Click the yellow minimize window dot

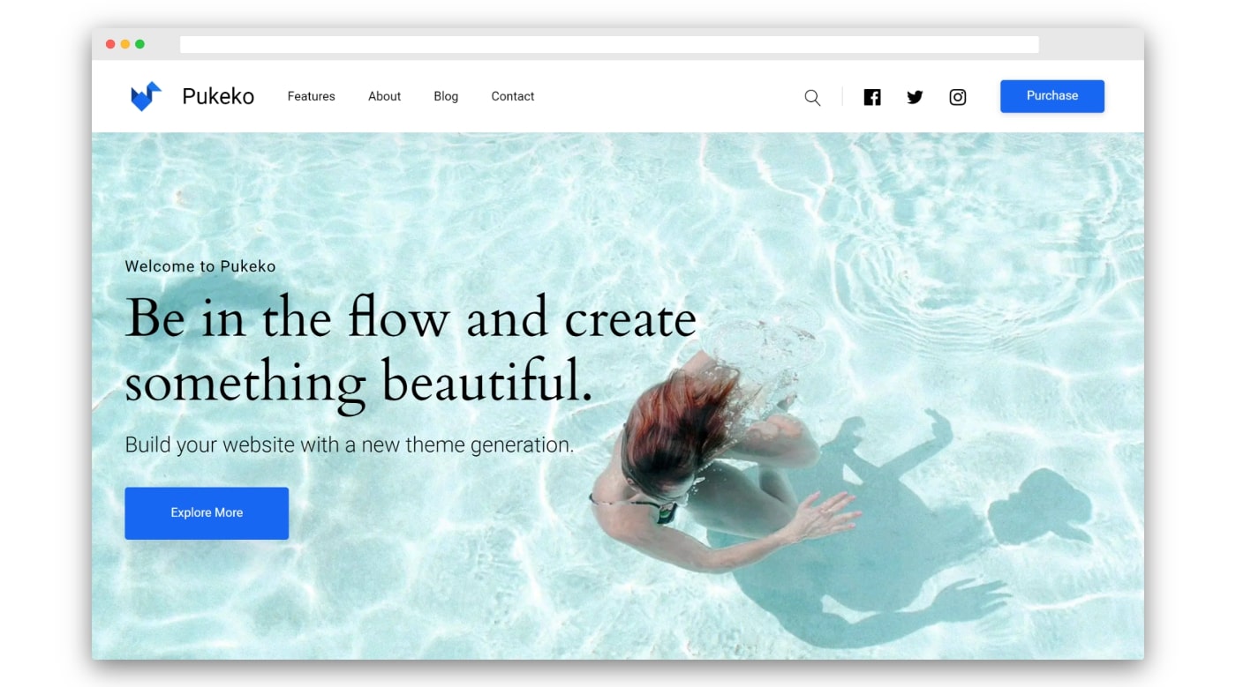pyautogui.click(x=125, y=44)
